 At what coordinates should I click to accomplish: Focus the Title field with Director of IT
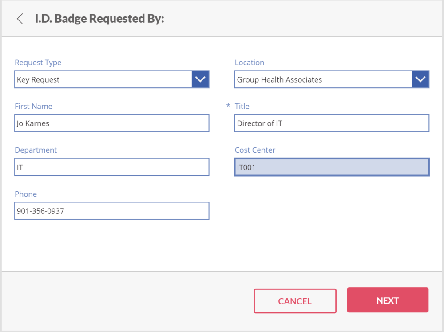click(332, 123)
